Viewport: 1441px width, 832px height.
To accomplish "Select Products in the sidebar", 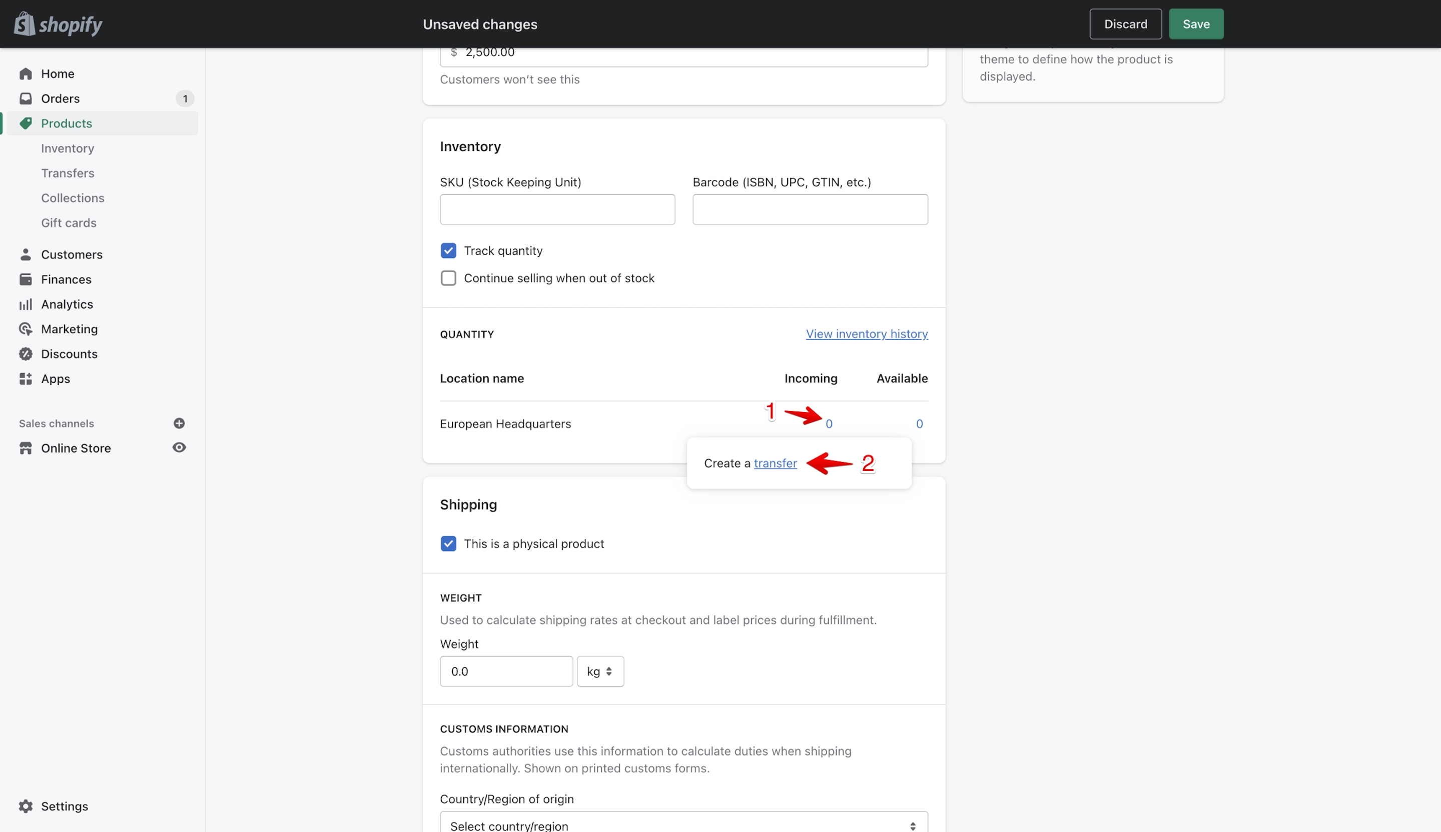I will pyautogui.click(x=67, y=123).
